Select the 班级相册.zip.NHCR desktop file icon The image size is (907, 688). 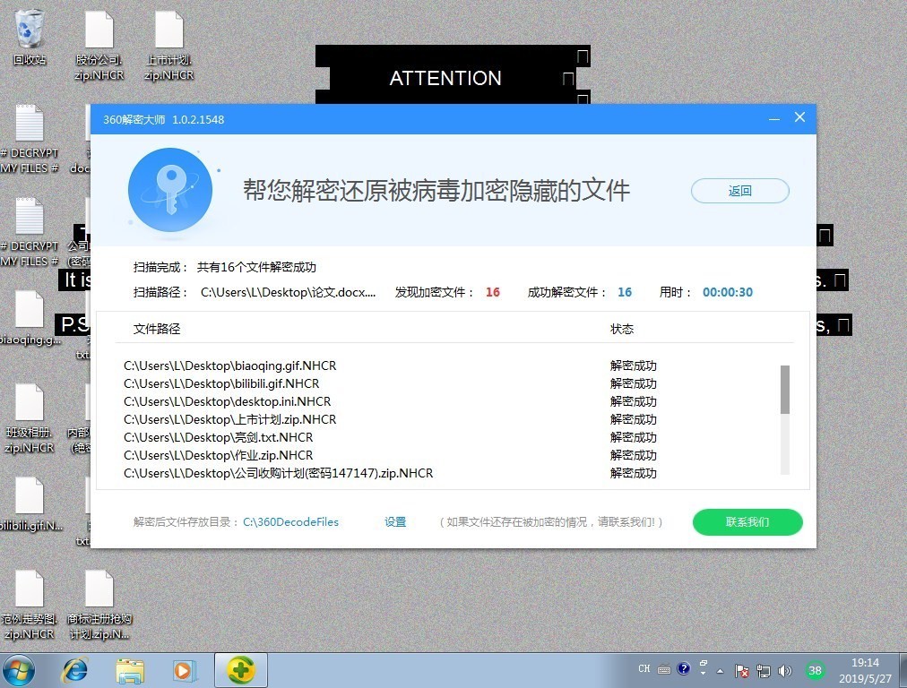pos(29,418)
